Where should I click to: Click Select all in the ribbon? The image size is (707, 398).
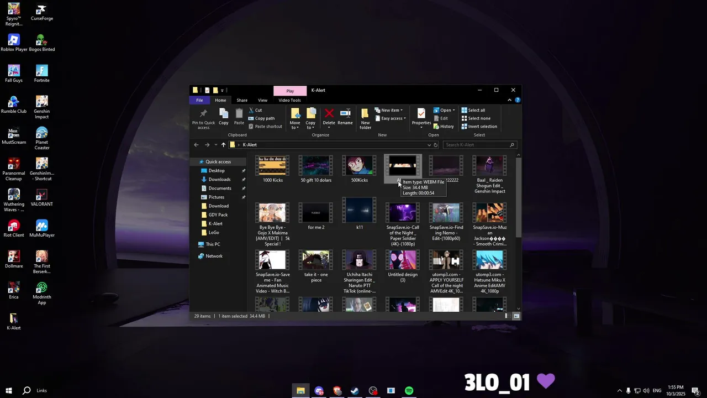coord(473,110)
